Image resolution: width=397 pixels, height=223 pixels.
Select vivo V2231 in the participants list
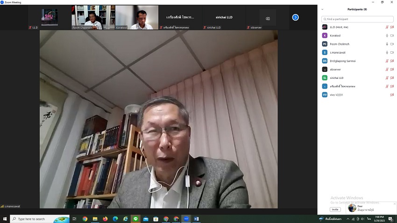[x=357, y=95]
